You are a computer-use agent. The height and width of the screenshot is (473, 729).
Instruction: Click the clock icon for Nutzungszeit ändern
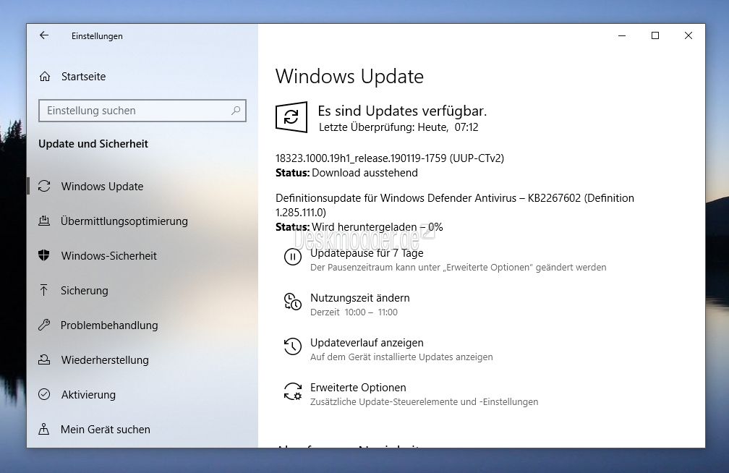point(293,302)
